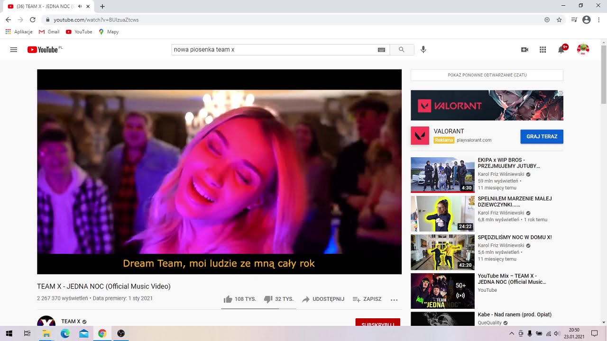Image resolution: width=607 pixels, height=341 pixels.
Task: Launch Microsoft Edge from the taskbar
Action: pos(65,333)
